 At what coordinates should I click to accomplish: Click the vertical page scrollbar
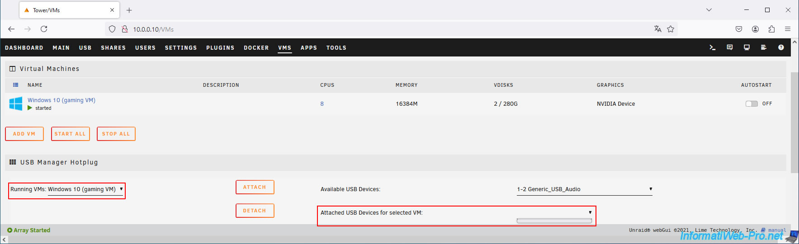(794, 122)
